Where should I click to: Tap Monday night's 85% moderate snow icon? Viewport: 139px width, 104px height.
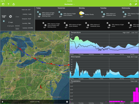pyautogui.click(x=87, y=24)
